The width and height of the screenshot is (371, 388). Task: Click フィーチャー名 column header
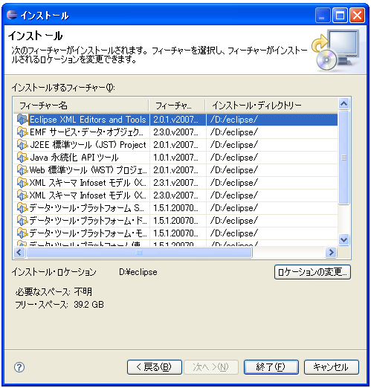click(81, 106)
